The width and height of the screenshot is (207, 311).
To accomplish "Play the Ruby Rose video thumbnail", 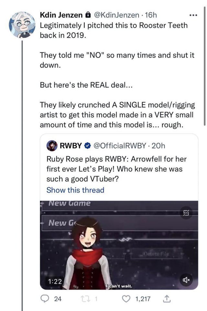I will [119, 245].
